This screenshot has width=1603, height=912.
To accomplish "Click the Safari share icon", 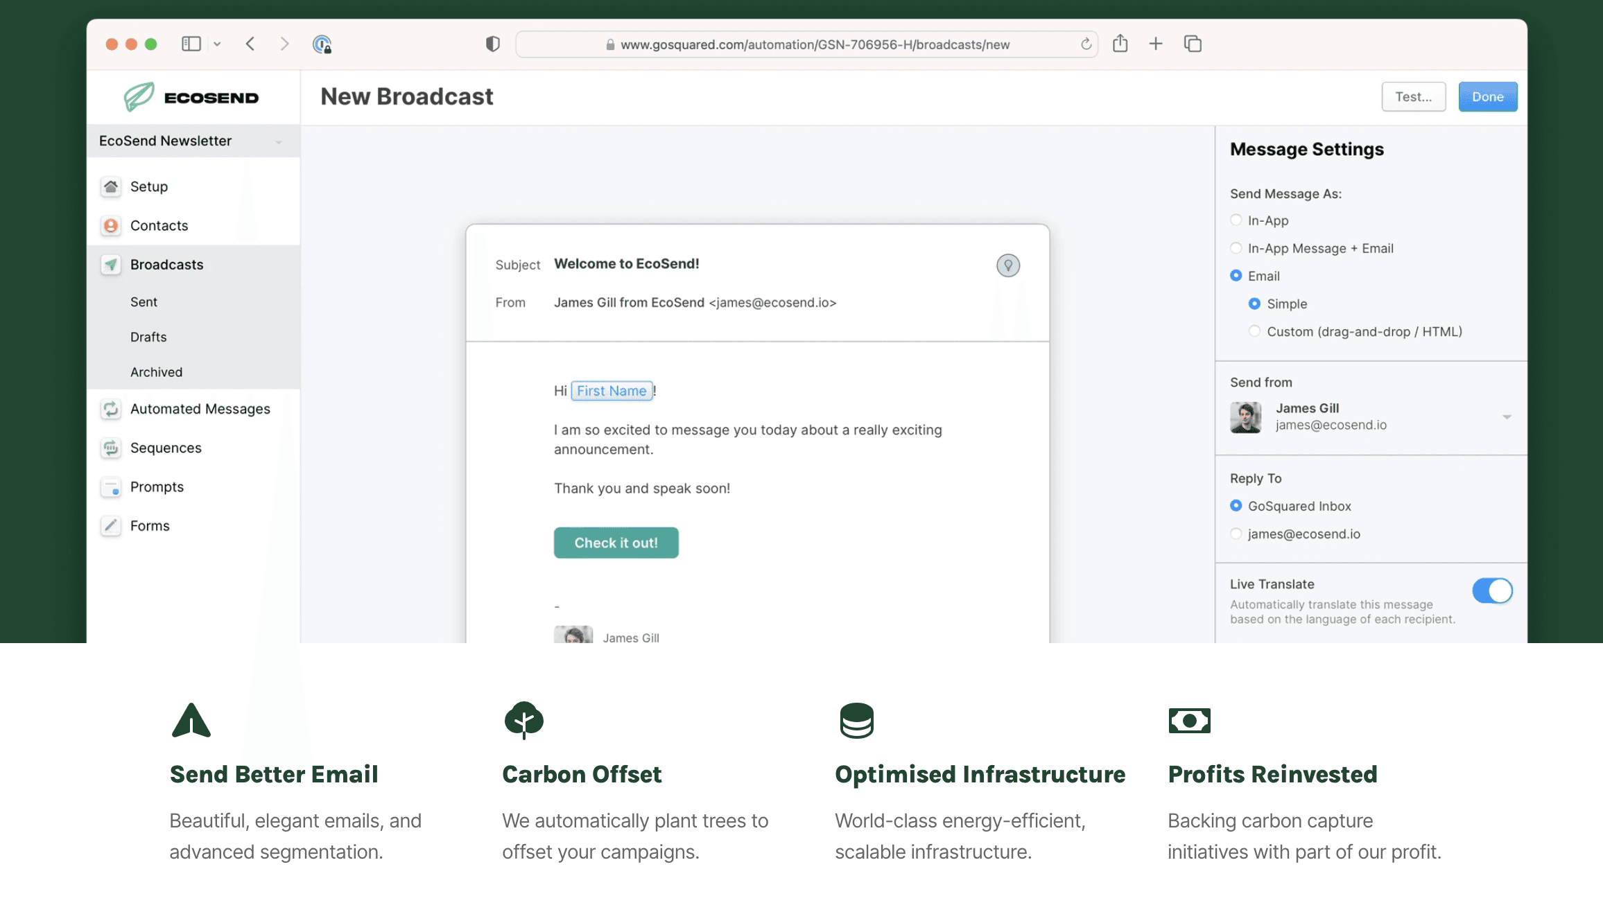I will [x=1120, y=44].
